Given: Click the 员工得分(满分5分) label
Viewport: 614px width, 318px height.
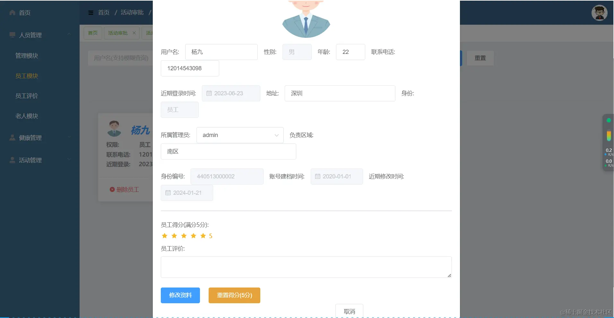Looking at the screenshot, I should (x=185, y=225).
